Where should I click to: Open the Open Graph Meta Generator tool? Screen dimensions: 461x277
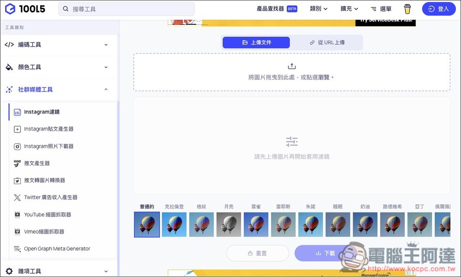click(57, 248)
